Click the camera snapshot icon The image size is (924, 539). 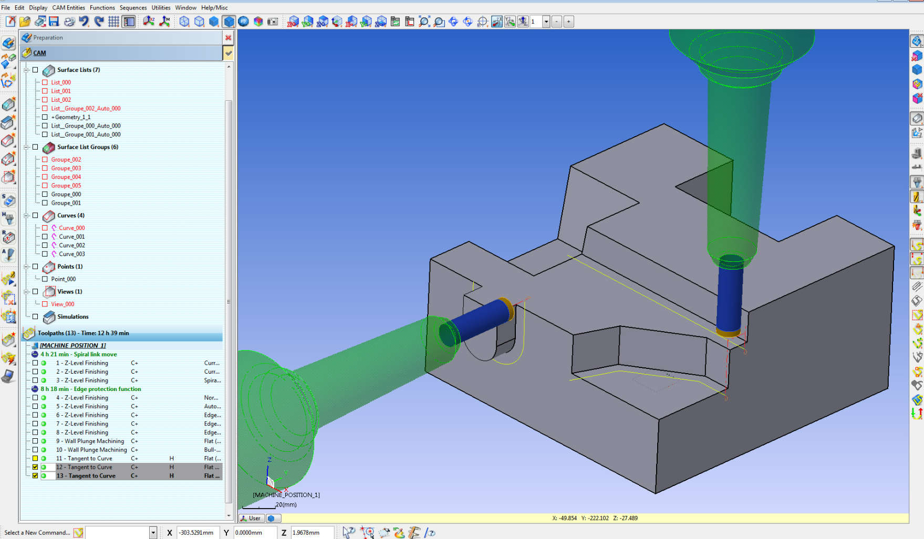pyautogui.click(x=273, y=22)
